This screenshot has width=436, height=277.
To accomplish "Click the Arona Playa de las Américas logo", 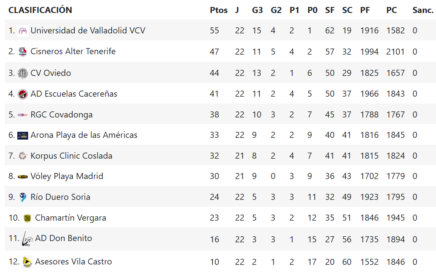I will pyautogui.click(x=23, y=136).
